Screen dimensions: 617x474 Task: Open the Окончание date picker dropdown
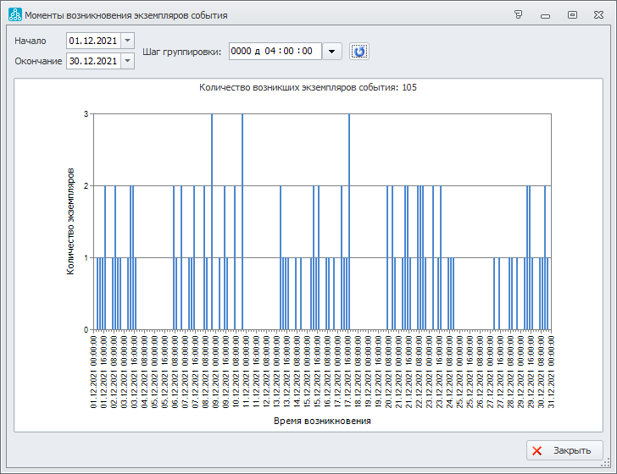point(127,61)
